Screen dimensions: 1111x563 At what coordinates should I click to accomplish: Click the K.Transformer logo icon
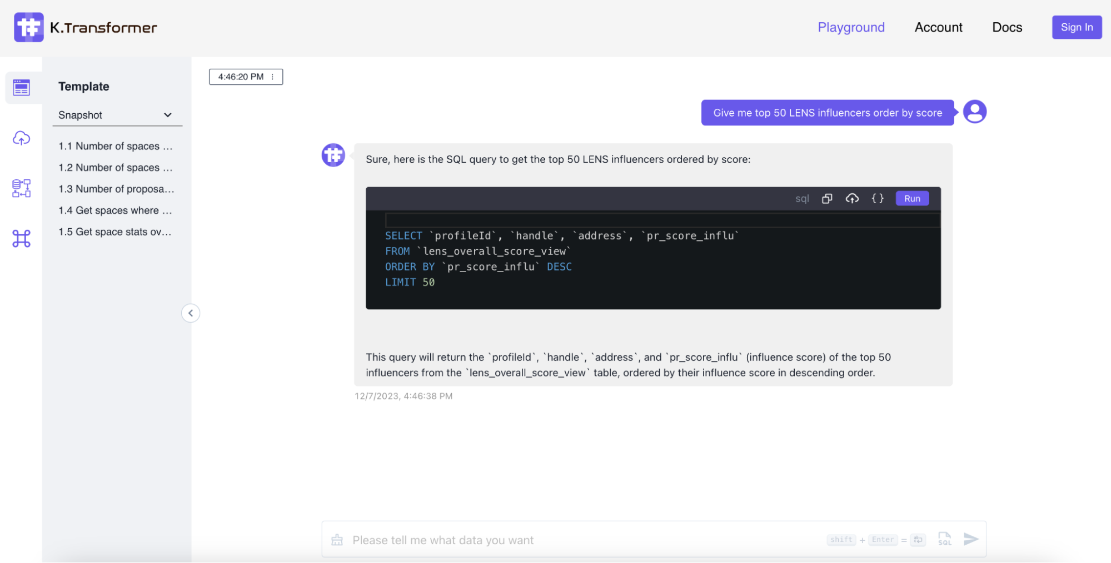click(29, 27)
